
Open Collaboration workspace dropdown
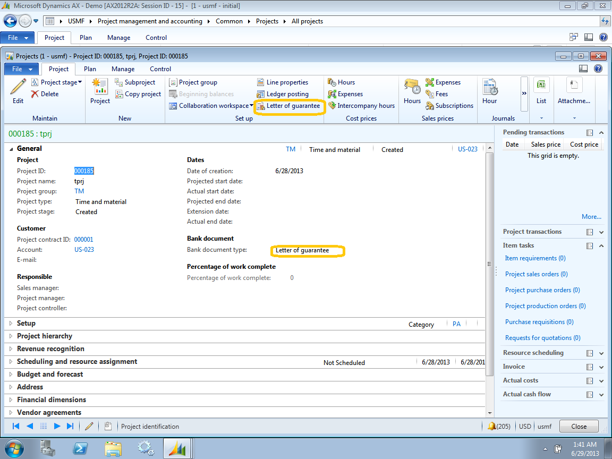pyautogui.click(x=211, y=106)
